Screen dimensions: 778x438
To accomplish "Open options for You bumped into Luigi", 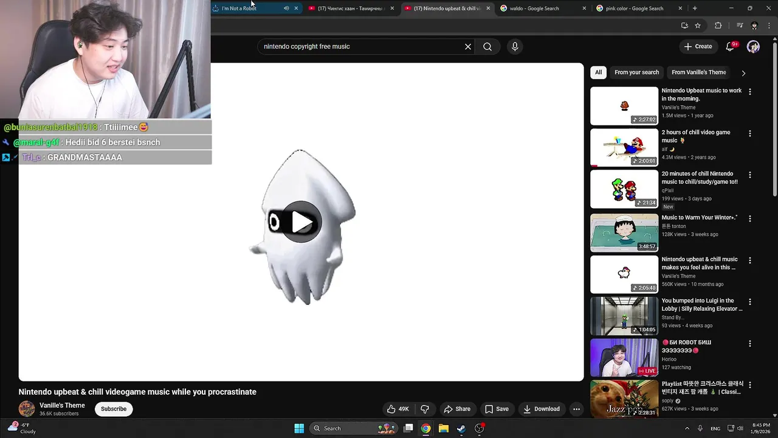I will (x=749, y=302).
